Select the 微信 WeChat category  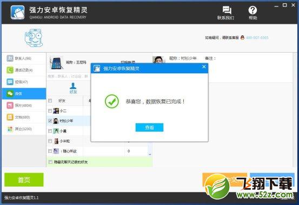pyautogui.click(x=24, y=93)
